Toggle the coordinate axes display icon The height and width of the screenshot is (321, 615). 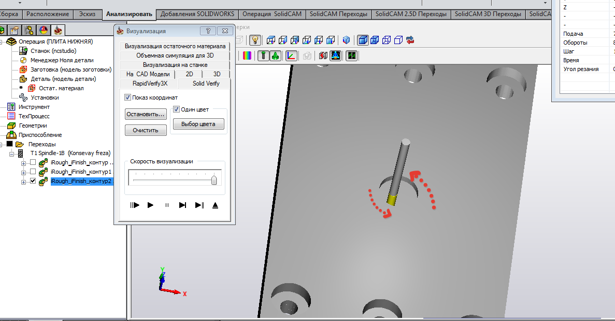click(291, 55)
